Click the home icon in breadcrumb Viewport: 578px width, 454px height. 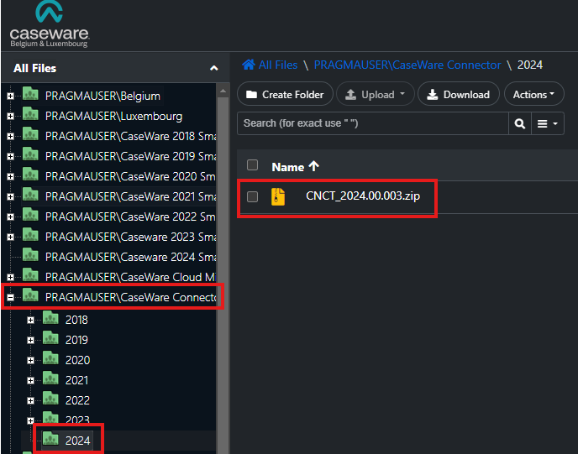pos(249,65)
